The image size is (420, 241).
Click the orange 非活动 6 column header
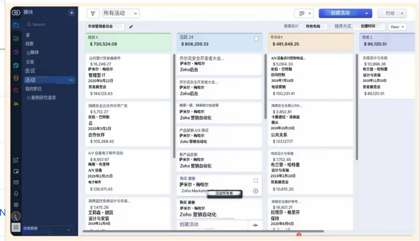click(x=311, y=42)
